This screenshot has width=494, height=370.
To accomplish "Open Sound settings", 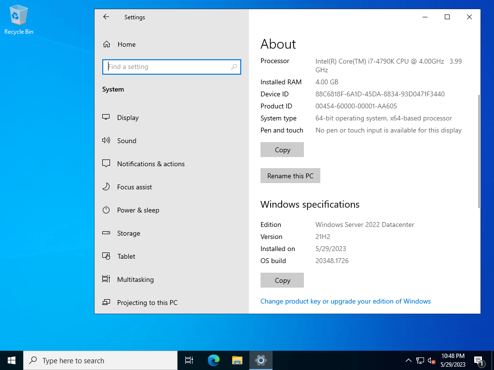I will tap(119, 141).
